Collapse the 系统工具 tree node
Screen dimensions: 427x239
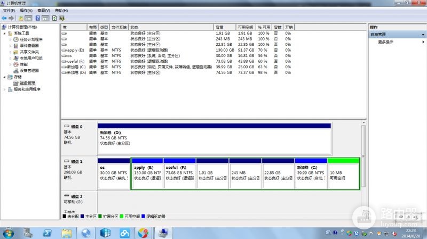pyautogui.click(x=5, y=33)
